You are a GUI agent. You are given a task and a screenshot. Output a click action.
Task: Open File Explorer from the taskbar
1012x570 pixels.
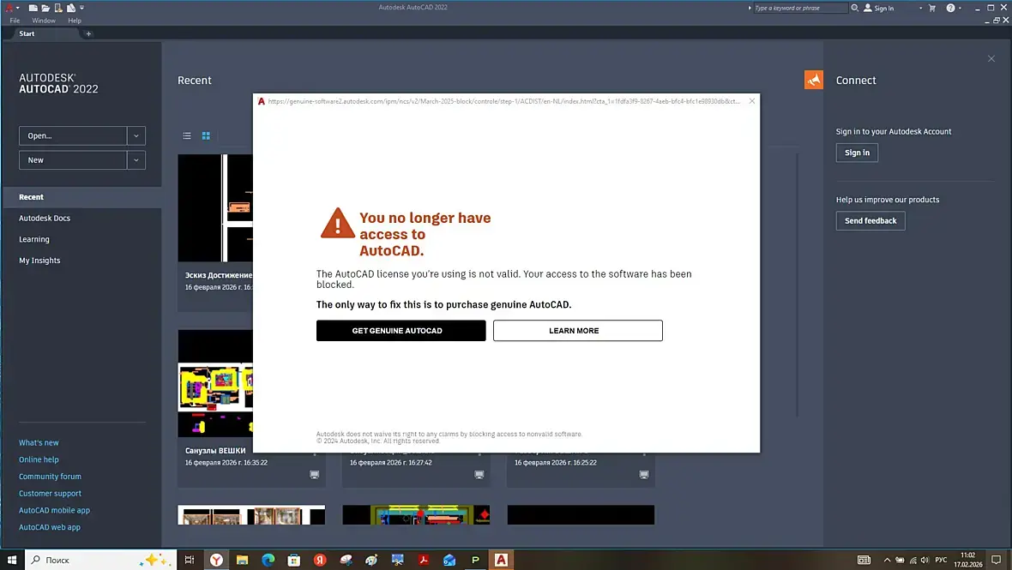click(242, 560)
